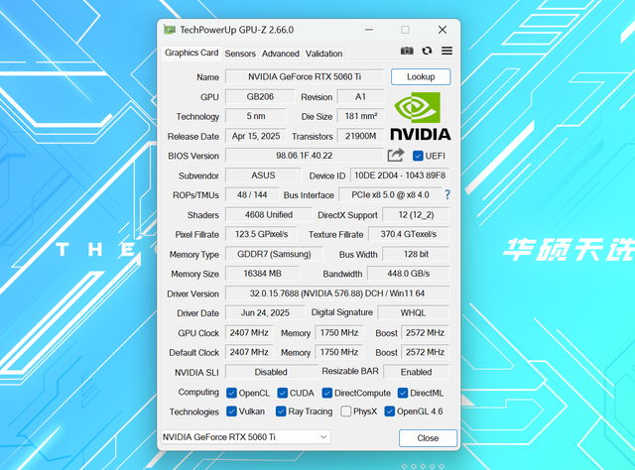Click the Bus Width value 128 bit
This screenshot has width=635, height=470.
click(416, 254)
